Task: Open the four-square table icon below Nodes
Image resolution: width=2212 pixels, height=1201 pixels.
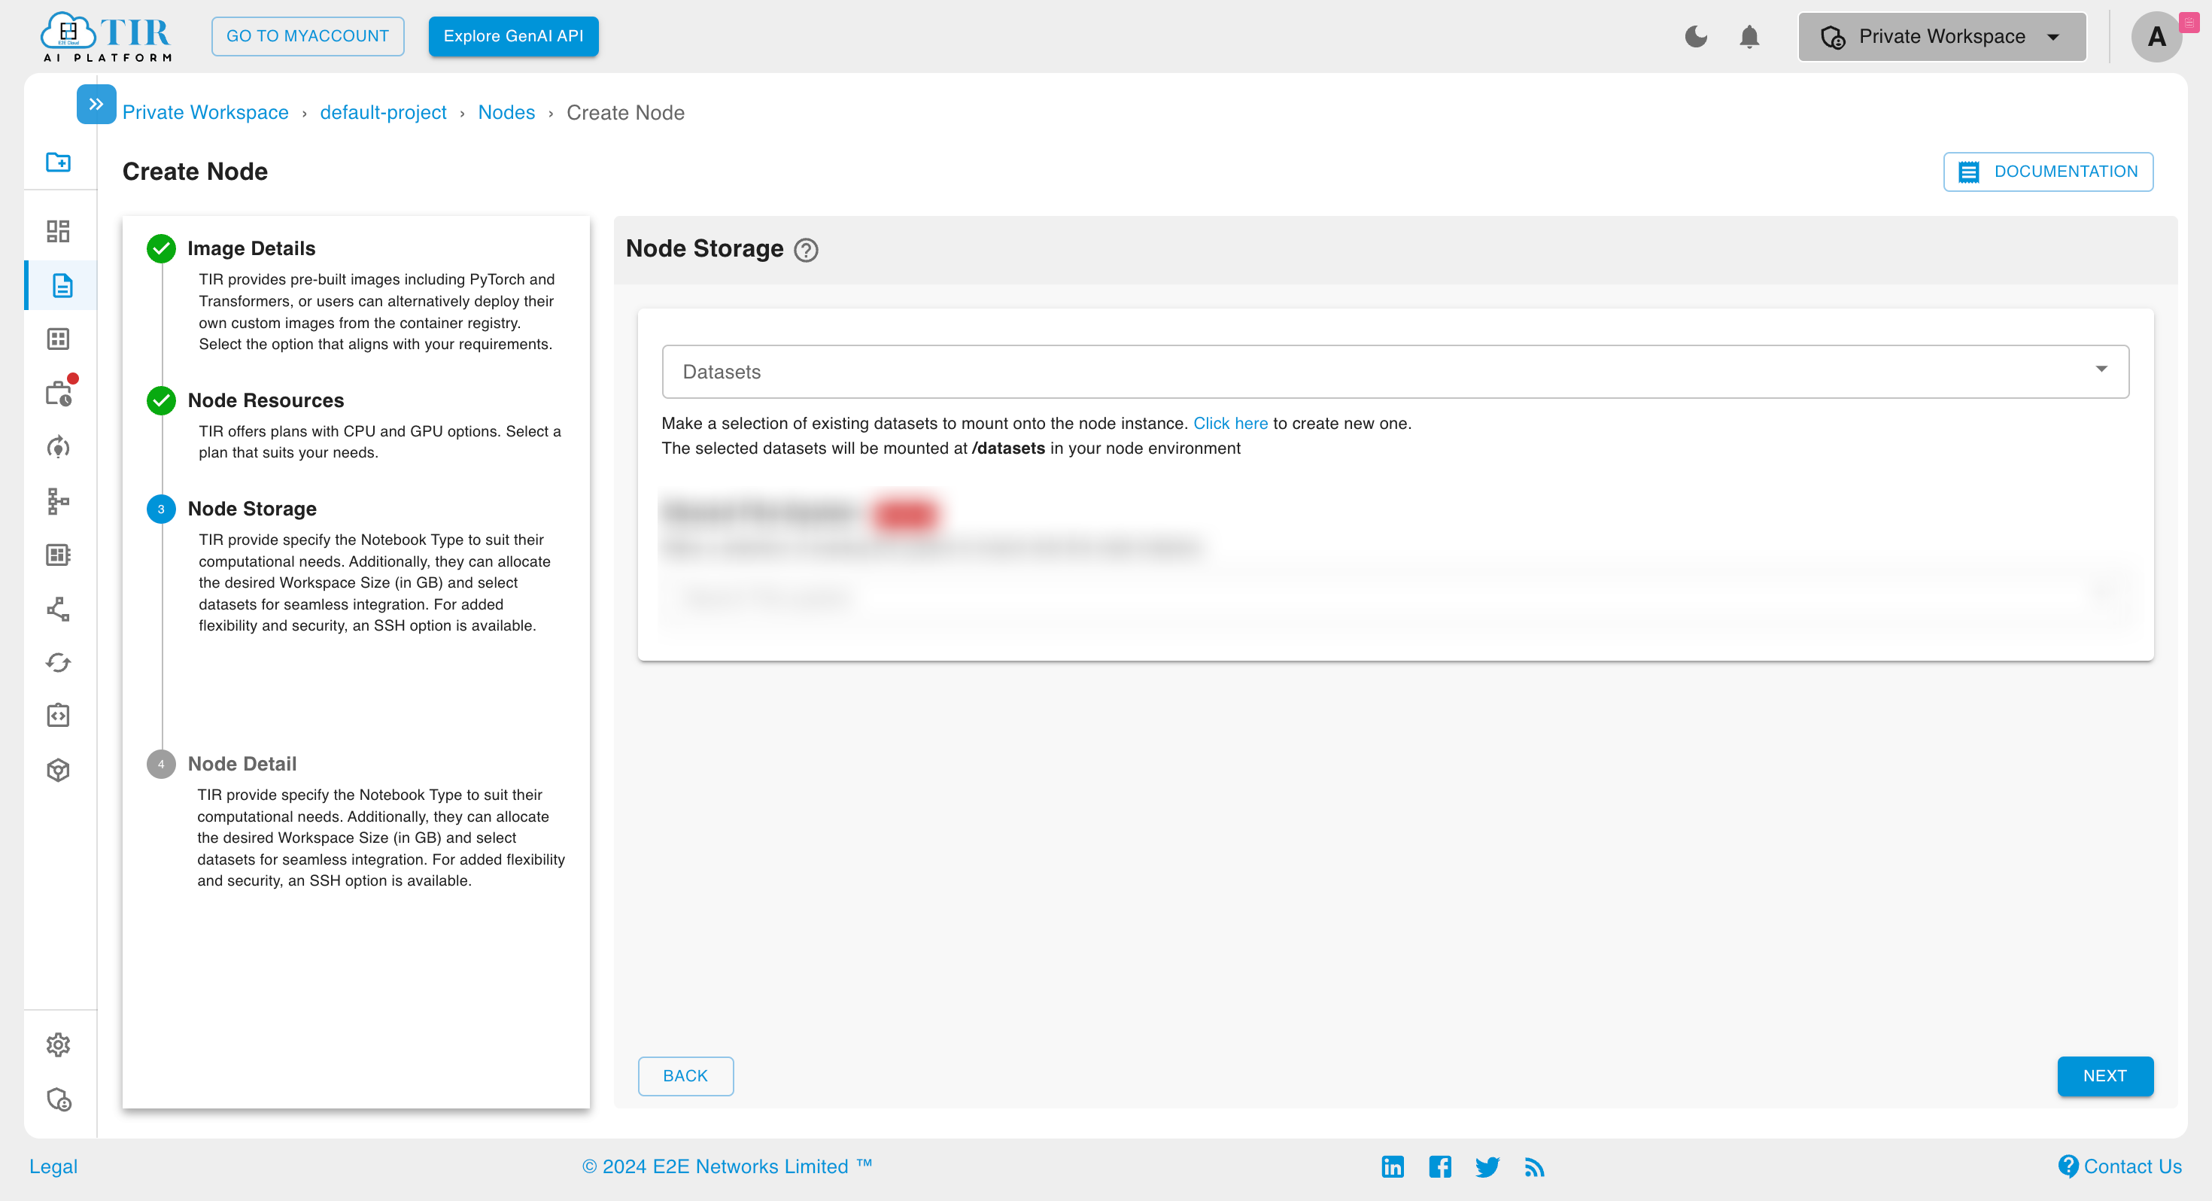Action: point(59,339)
